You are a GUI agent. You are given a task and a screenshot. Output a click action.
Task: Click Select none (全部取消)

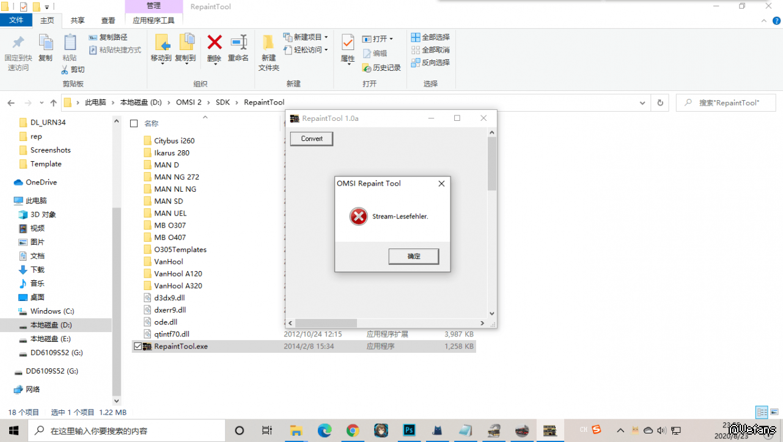point(430,50)
